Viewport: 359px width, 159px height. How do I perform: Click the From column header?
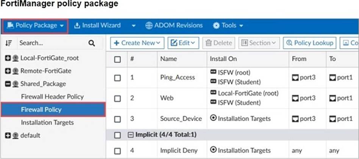[299, 59]
